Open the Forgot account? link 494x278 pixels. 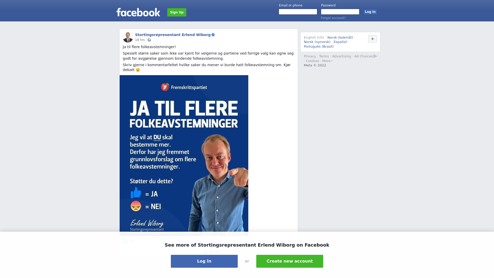333,18
